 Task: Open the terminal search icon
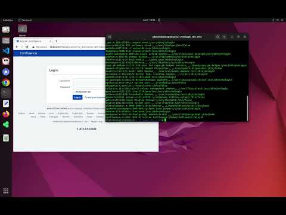coord(217,36)
